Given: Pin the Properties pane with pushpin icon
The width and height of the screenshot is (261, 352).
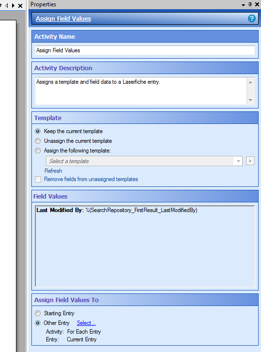Looking at the screenshot, I should (x=250, y=4).
